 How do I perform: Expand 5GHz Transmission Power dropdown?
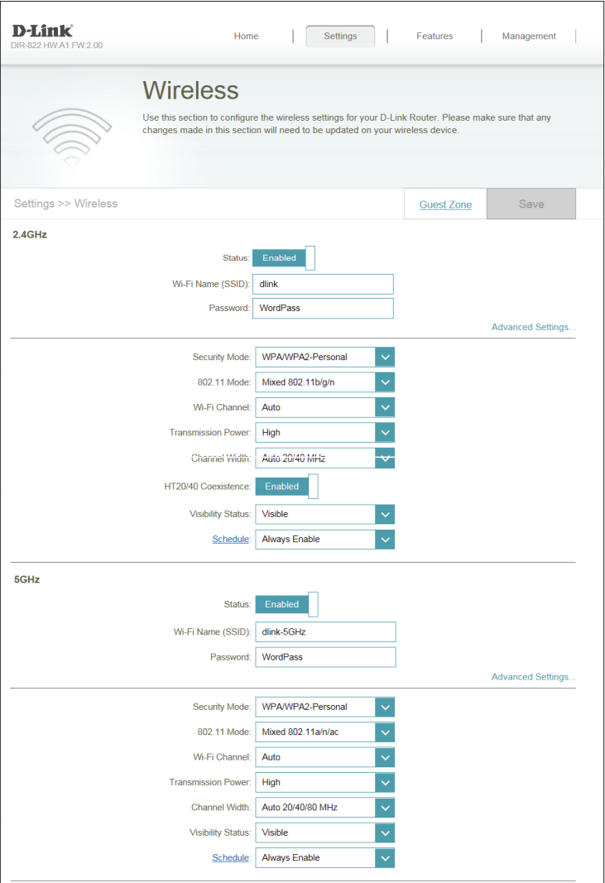coord(324,782)
